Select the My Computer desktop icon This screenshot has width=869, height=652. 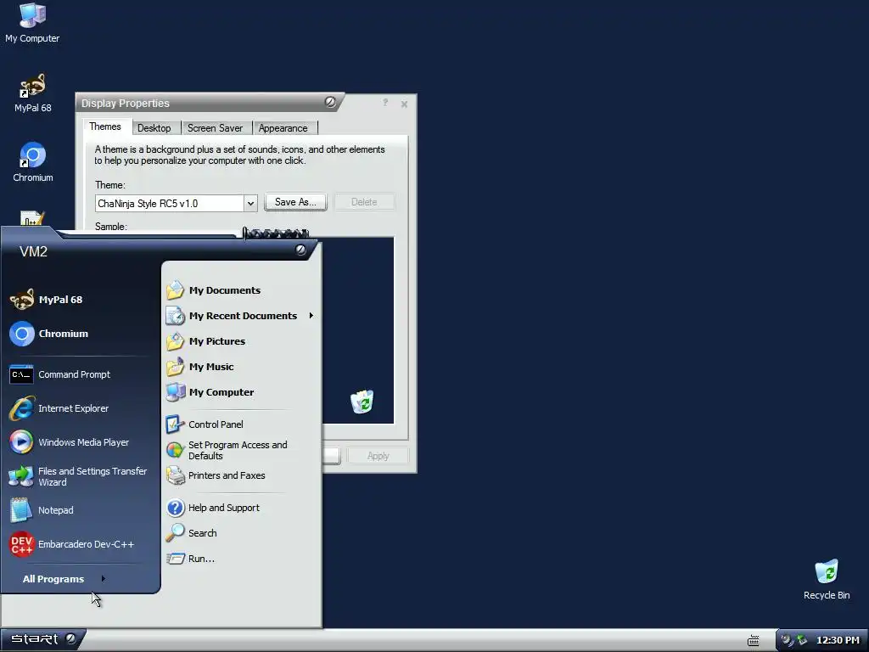click(x=32, y=23)
